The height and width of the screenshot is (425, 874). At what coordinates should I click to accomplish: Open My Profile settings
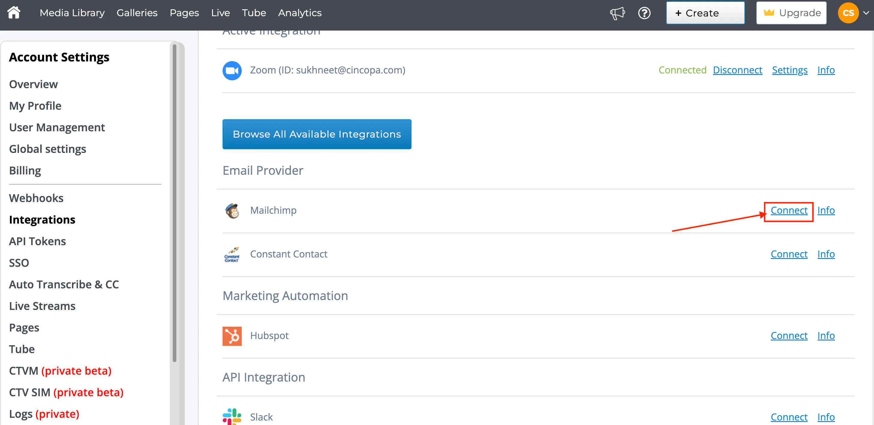point(35,106)
